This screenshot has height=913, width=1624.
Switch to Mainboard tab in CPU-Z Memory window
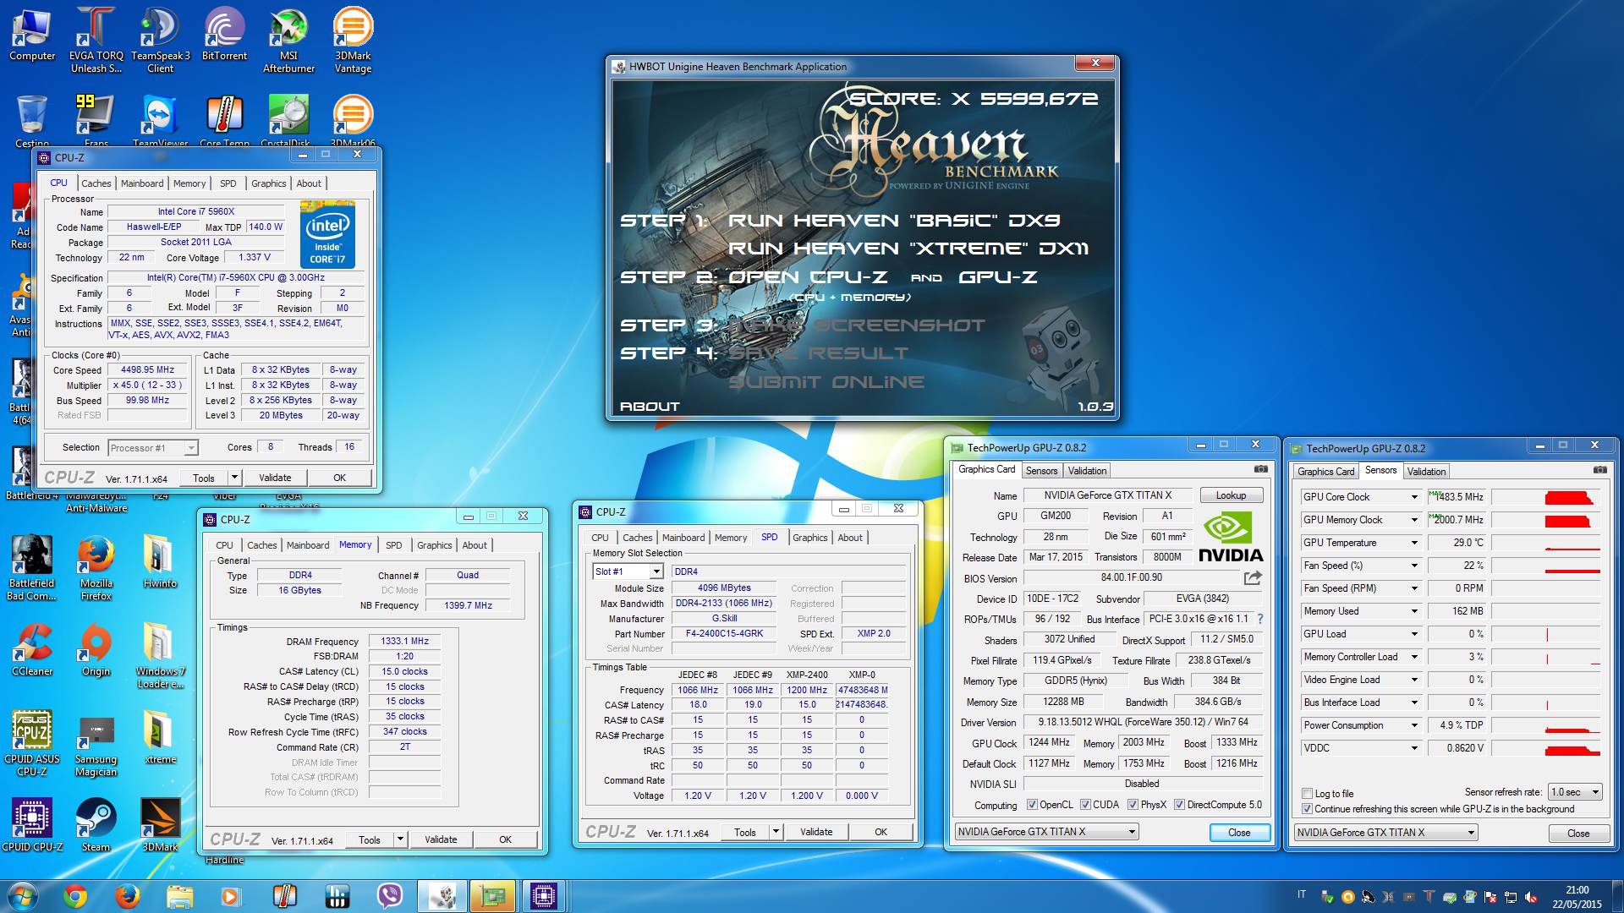tap(308, 545)
